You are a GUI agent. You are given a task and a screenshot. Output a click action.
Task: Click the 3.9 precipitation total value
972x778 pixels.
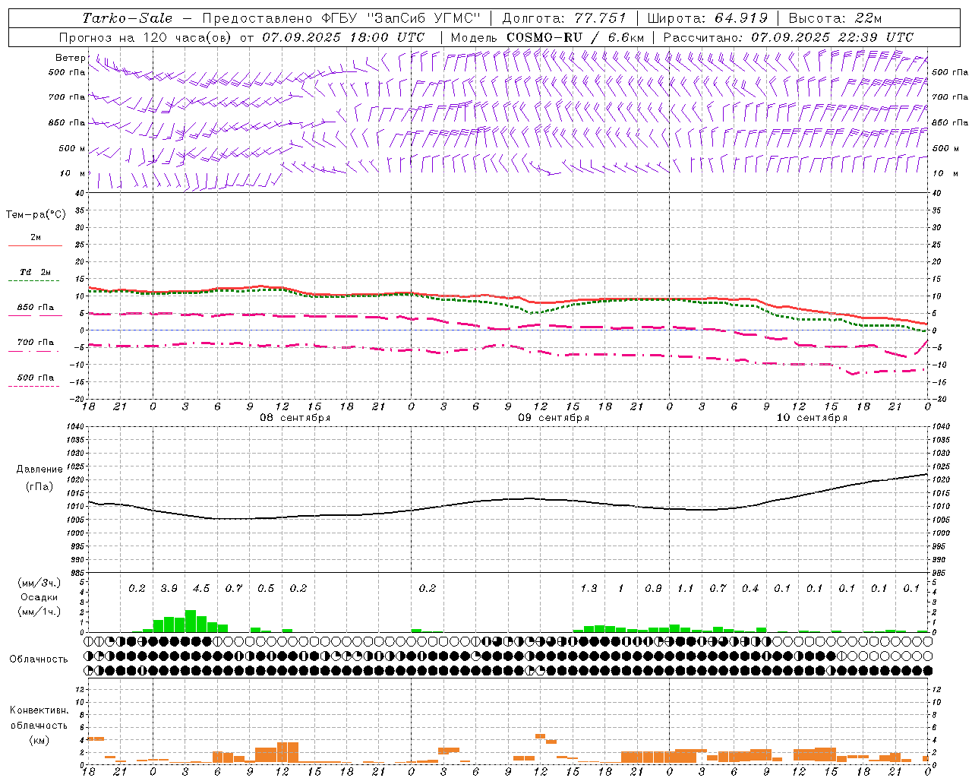click(x=169, y=589)
